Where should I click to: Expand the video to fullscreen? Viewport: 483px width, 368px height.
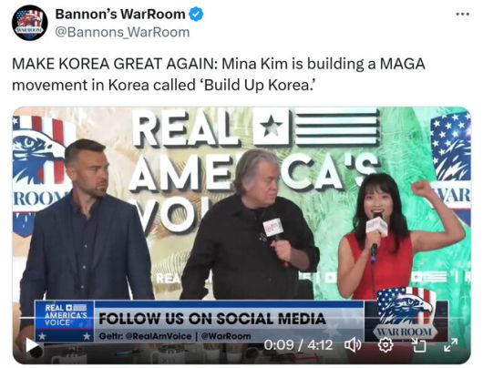[451, 345]
